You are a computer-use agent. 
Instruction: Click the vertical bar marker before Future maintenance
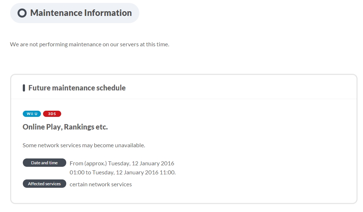tap(24, 88)
